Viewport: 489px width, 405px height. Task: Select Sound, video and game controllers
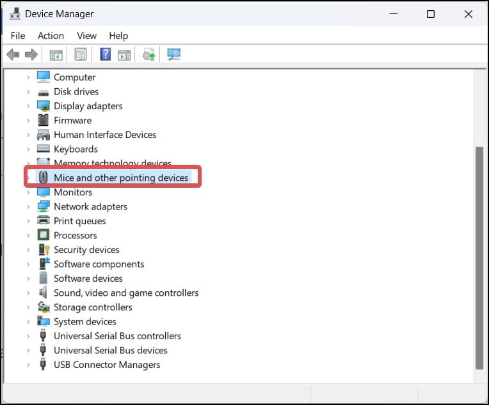[x=126, y=293]
